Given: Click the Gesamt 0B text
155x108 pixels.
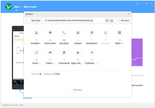Looking at the screenshot, I should pos(36,74).
